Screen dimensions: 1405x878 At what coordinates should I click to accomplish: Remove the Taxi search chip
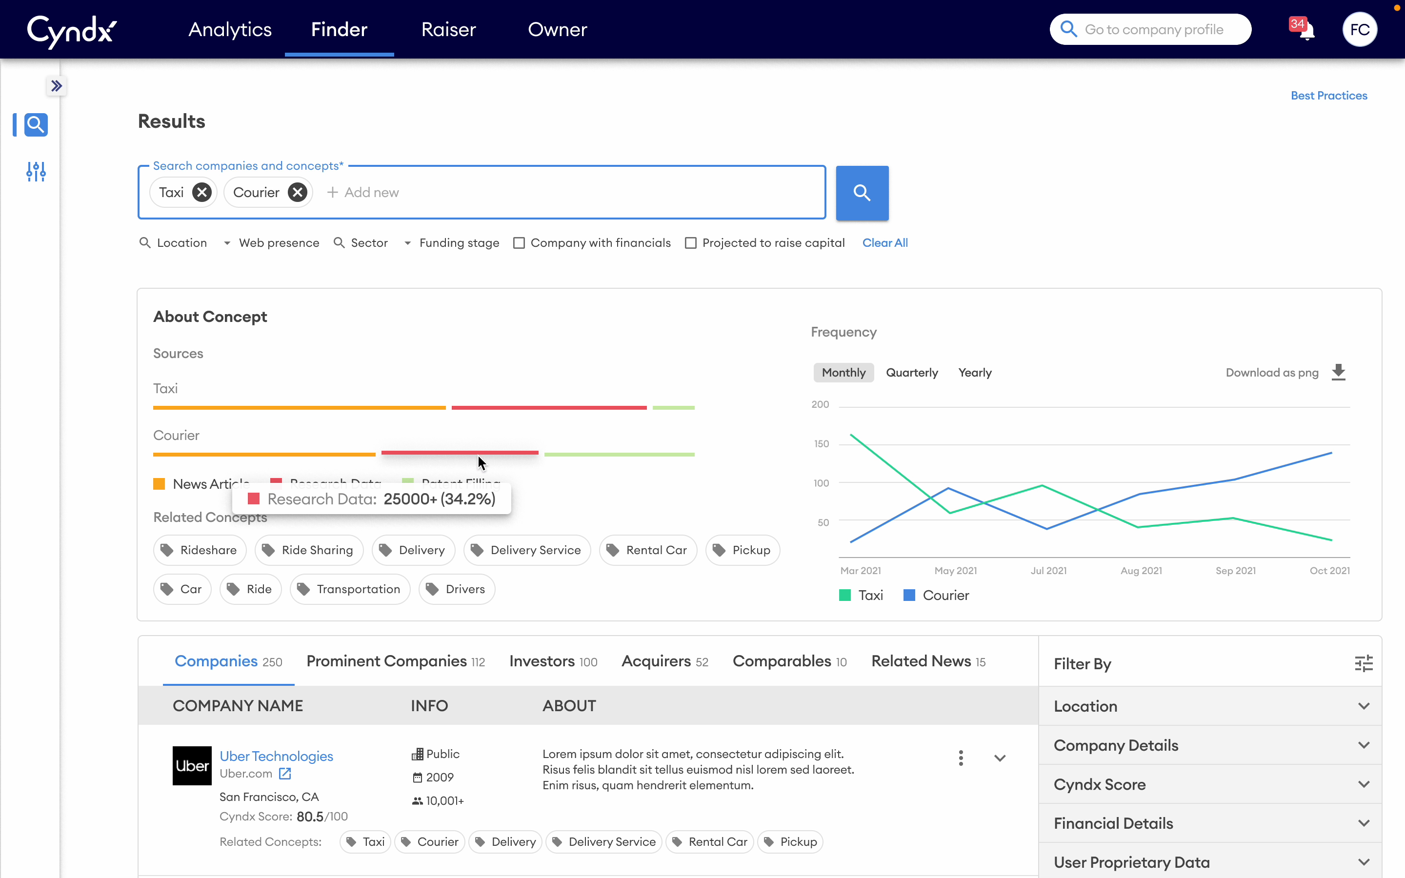(x=201, y=192)
